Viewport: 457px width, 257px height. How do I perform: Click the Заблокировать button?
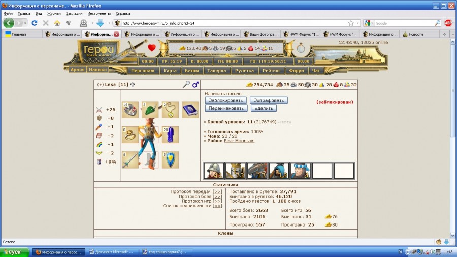[x=225, y=100]
